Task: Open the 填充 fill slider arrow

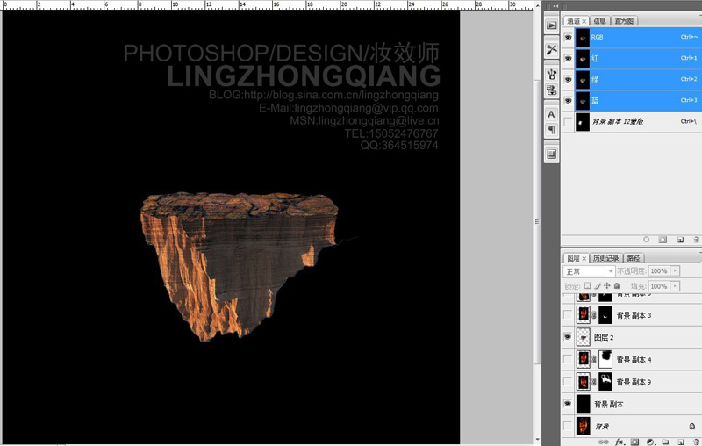Action: [675, 286]
